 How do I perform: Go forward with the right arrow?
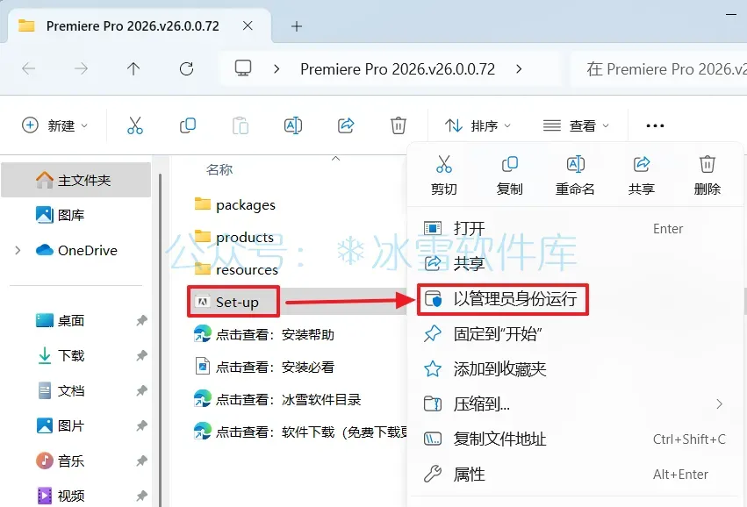[81, 69]
